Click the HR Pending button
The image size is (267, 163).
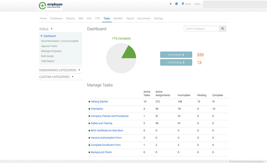click(x=176, y=62)
